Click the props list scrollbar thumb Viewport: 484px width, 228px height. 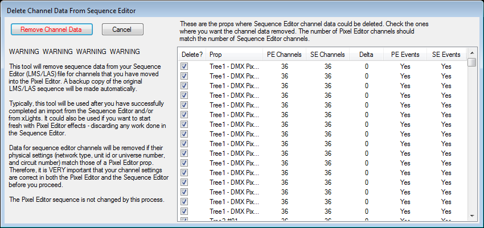(x=471, y=62)
